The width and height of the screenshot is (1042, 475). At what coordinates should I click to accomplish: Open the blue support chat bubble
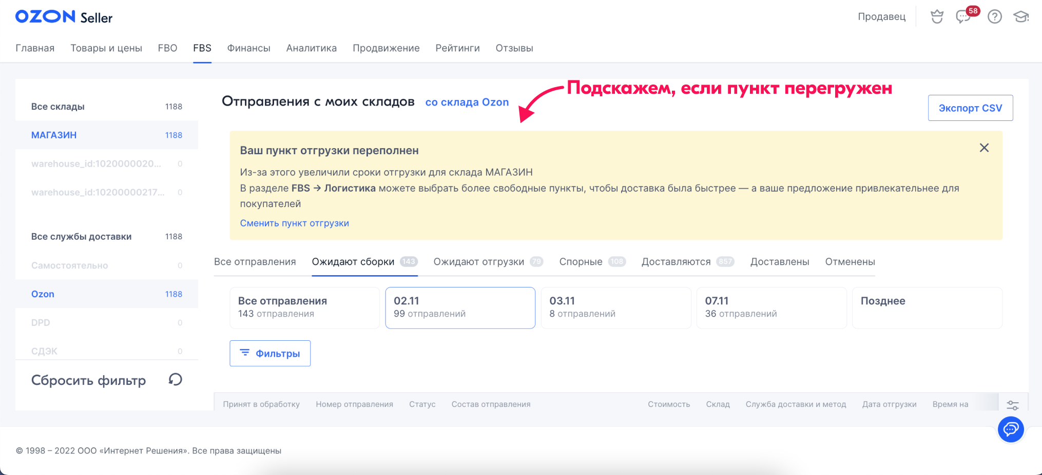tap(1010, 429)
